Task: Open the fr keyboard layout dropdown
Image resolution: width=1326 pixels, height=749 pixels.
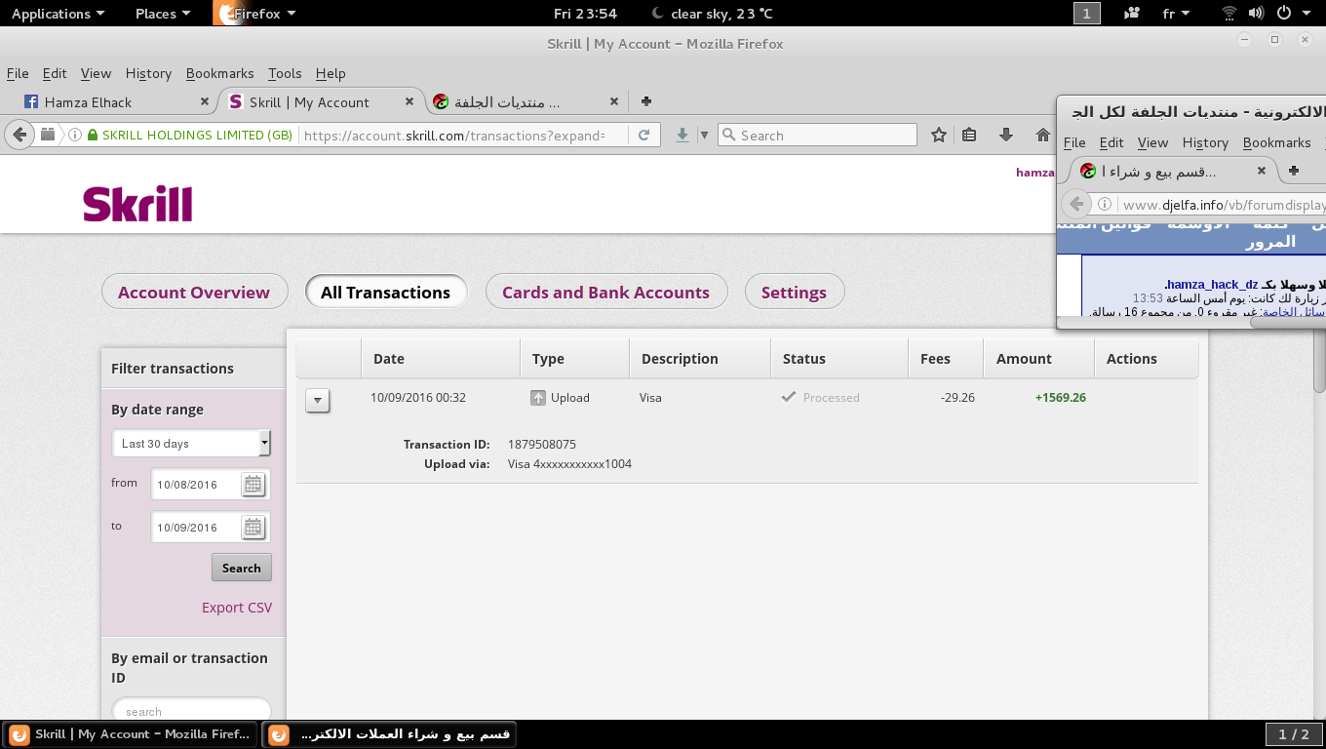Action: 1176,14
